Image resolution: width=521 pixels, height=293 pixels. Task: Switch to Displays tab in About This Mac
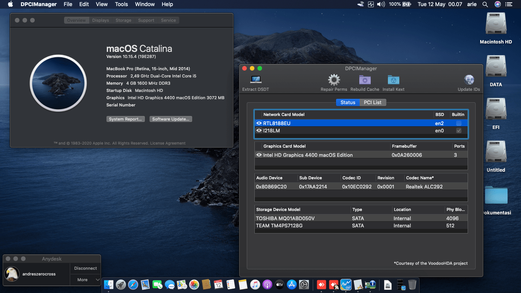[x=101, y=20]
